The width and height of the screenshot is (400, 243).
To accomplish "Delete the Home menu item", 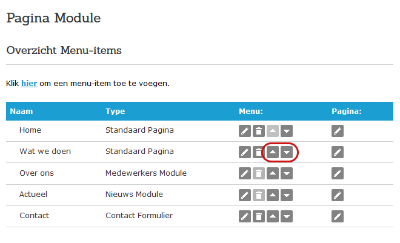I will (259, 131).
